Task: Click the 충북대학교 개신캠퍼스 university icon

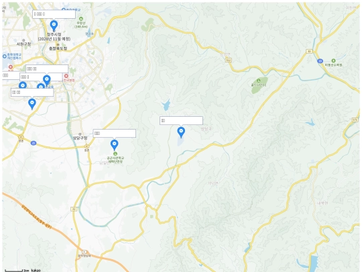Action: pos(5,56)
